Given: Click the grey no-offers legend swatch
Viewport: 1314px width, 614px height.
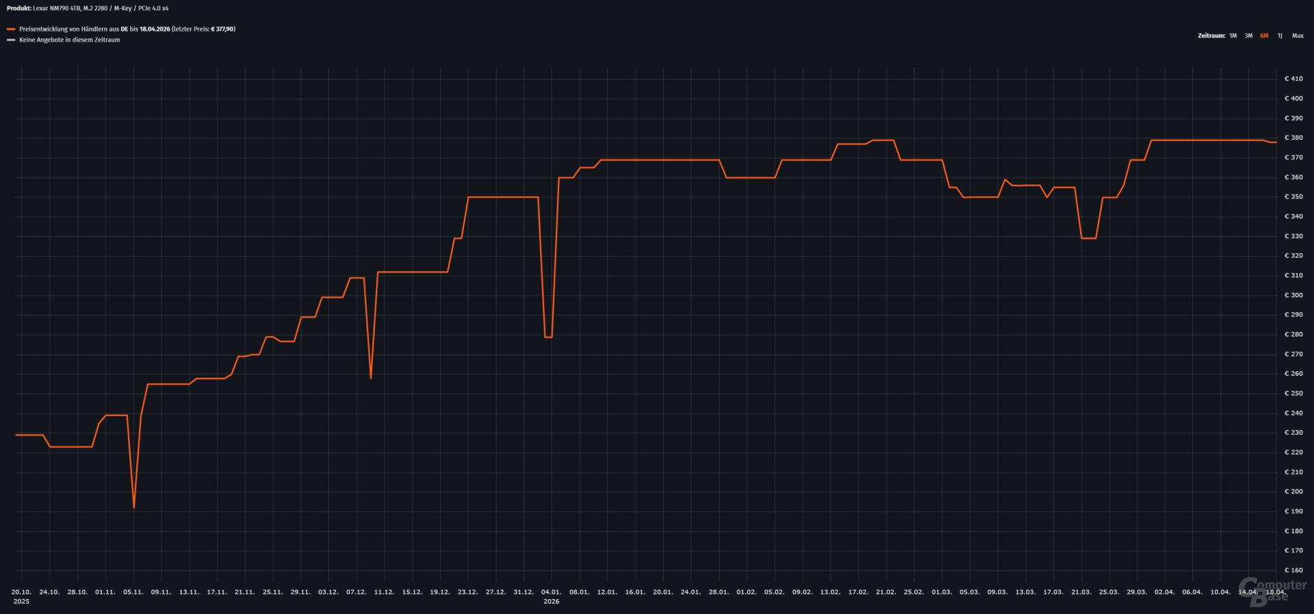Looking at the screenshot, I should 11,40.
